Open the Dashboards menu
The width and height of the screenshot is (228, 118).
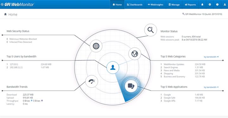(x=135, y=5)
